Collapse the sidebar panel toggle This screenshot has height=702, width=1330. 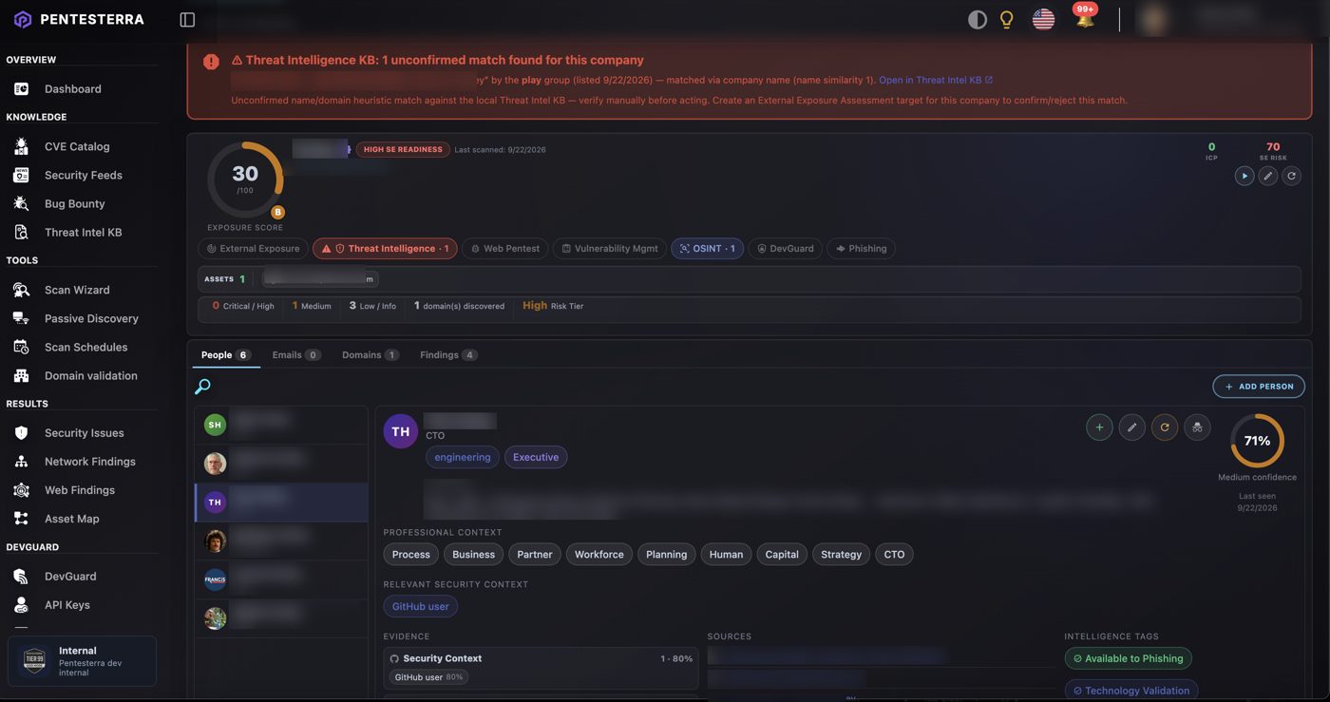pos(187,20)
